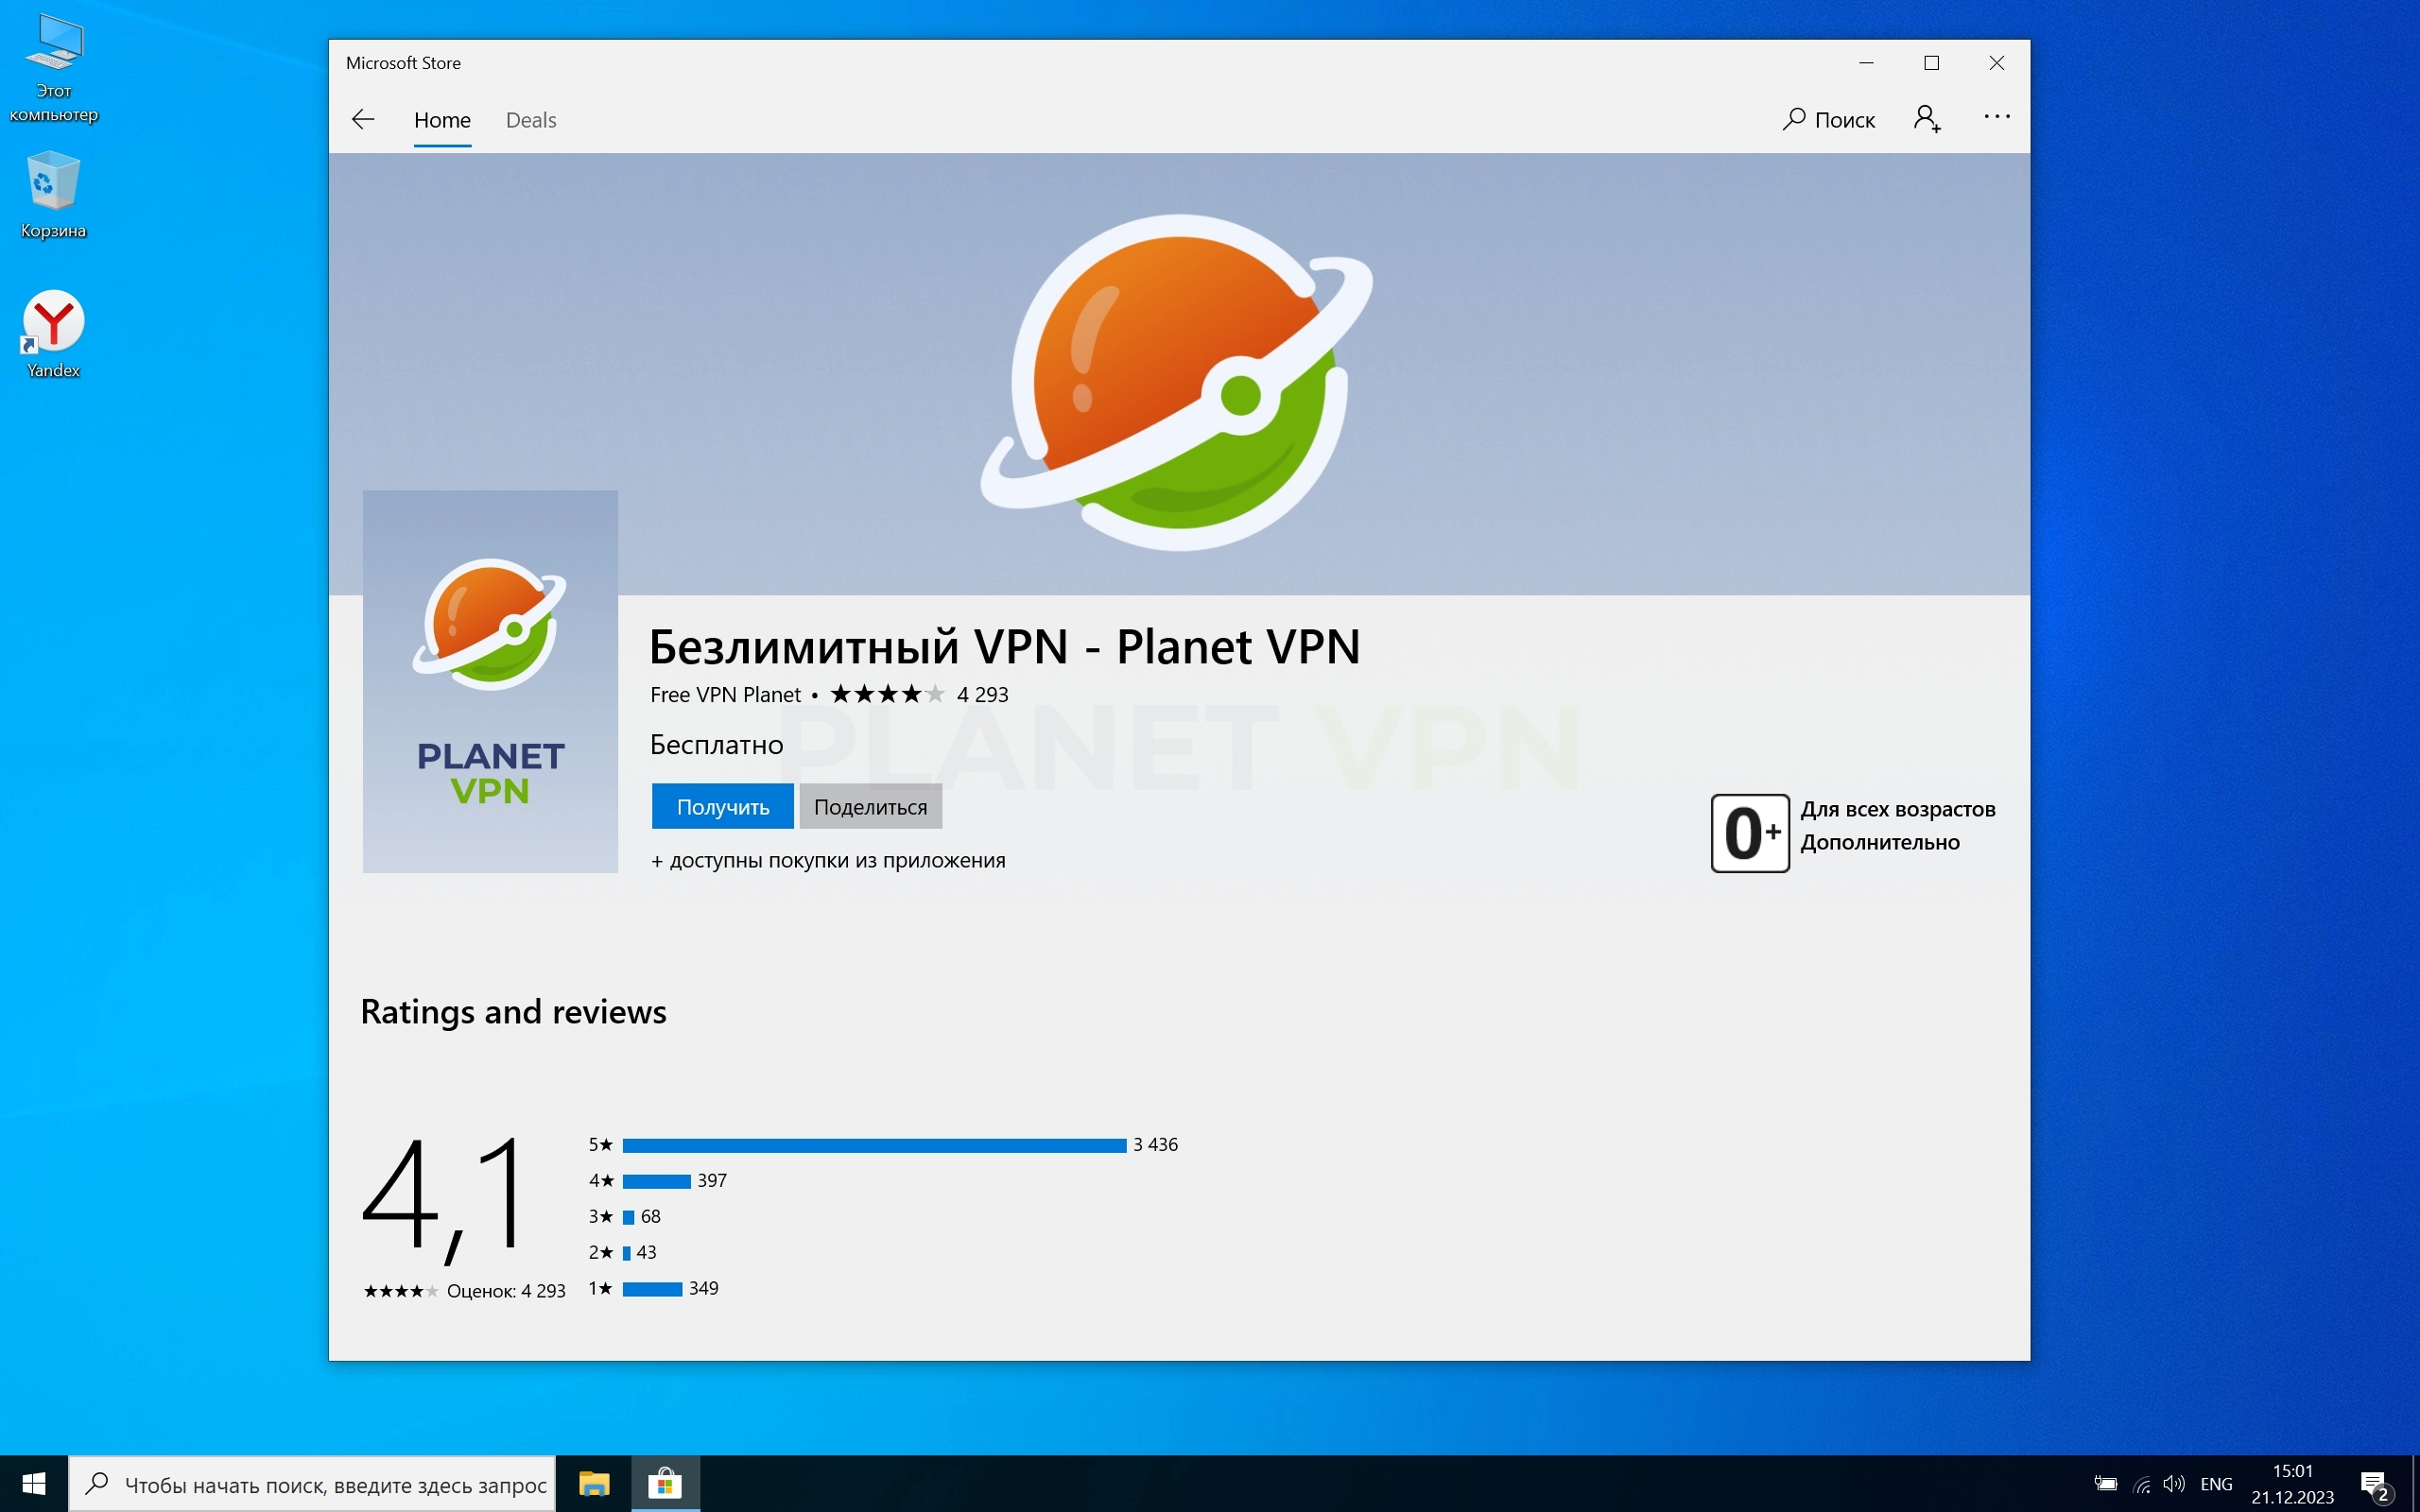Click the taskbar search input field
This screenshot has height=1512, width=2420.
pos(334,1484)
